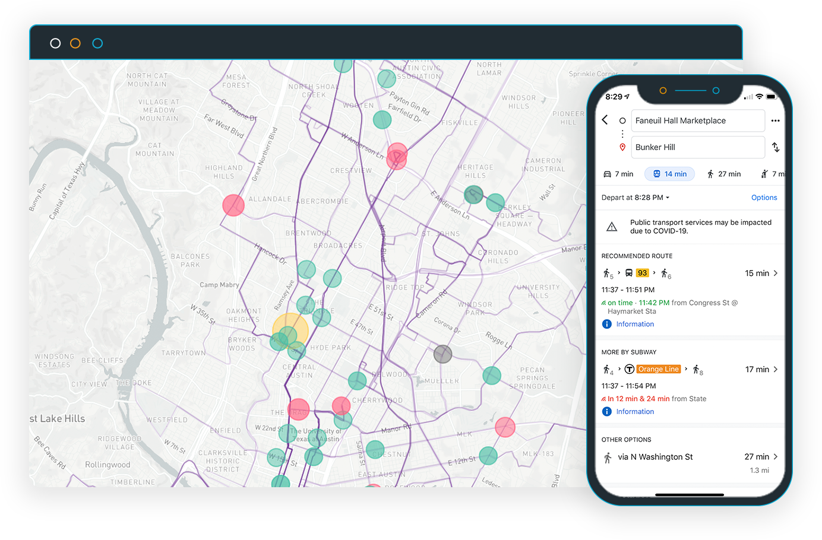Screen dimensions: 822x540
Task: Open the three-dot overflow menu beside Faneuil Hall
Action: pyautogui.click(x=775, y=120)
